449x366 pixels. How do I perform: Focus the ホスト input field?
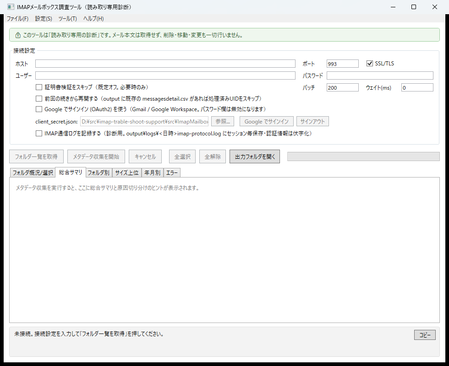[x=165, y=64]
